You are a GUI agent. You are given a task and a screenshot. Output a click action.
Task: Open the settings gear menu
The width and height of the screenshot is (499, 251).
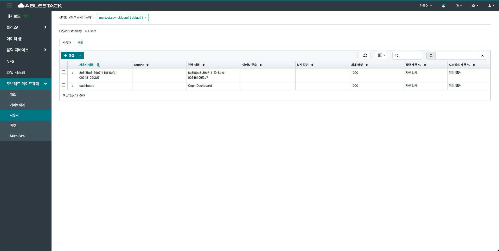point(475,6)
